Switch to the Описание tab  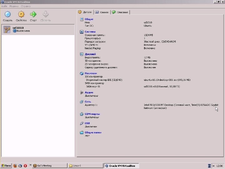120,12
